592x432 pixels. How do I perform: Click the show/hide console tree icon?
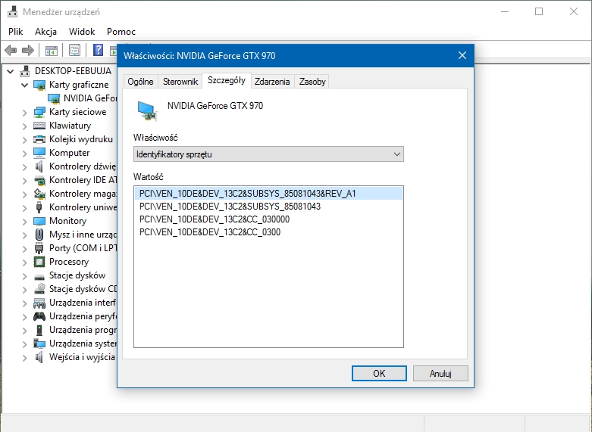[x=51, y=50]
